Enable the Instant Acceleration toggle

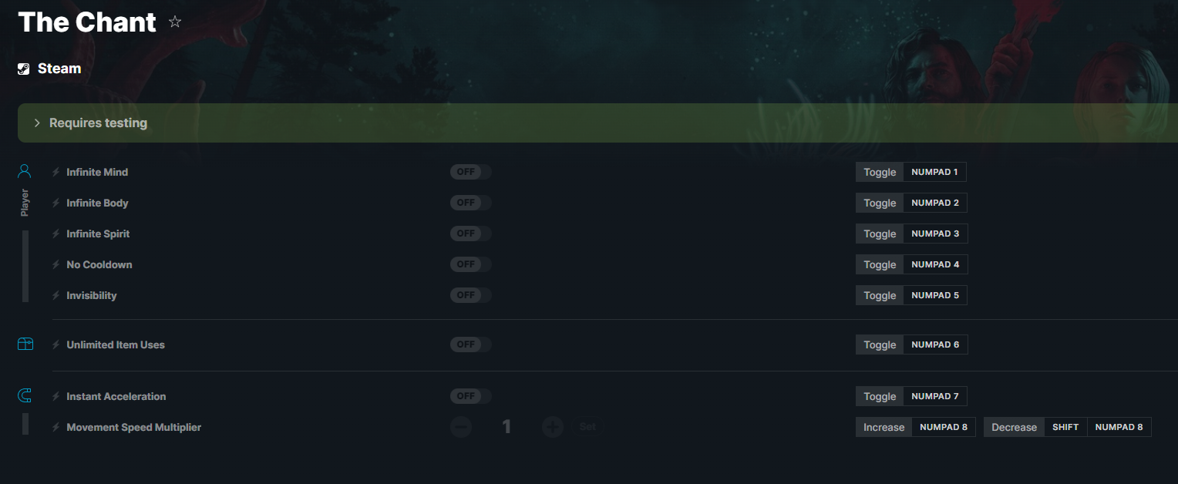(x=470, y=396)
